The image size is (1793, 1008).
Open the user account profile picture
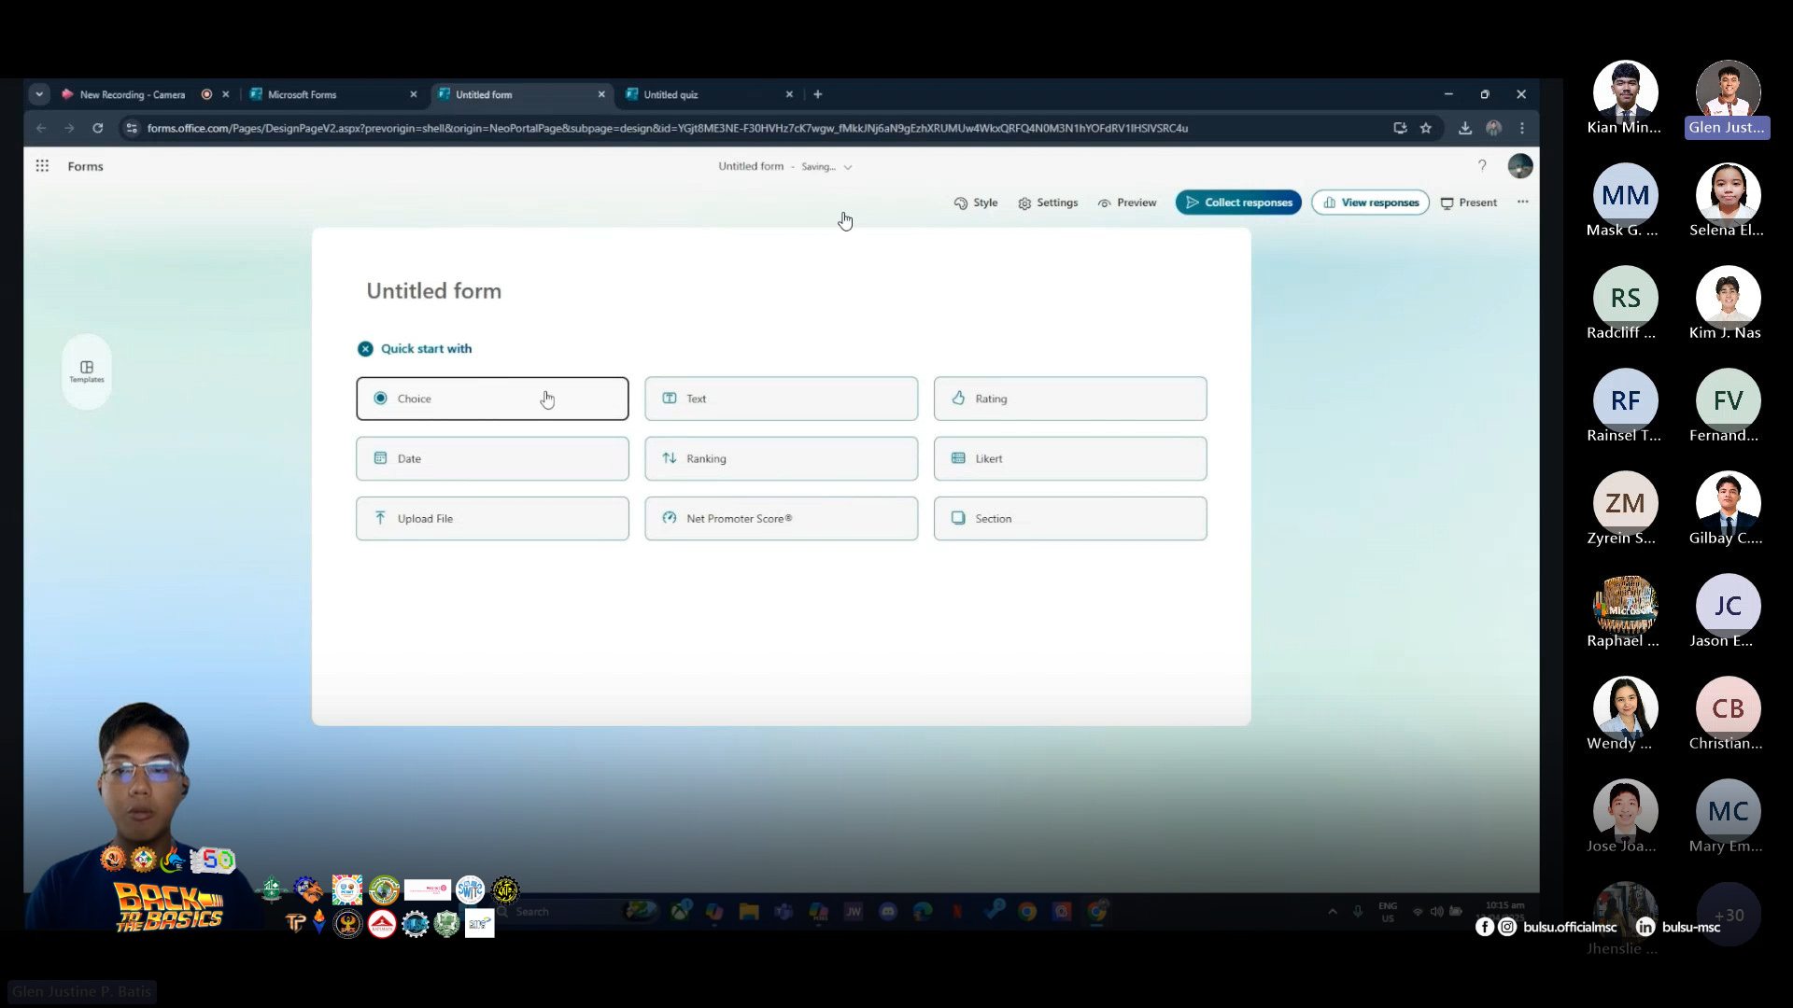[x=1519, y=166]
